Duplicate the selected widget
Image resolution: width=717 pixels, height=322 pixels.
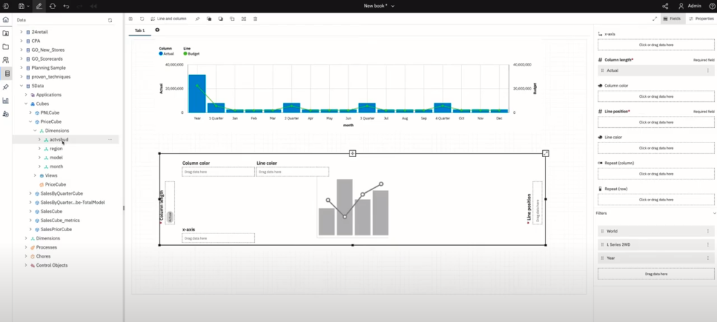232,19
